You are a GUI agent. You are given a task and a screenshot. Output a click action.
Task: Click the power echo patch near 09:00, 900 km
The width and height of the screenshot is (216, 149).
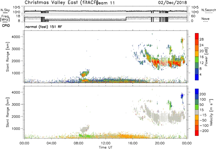(84, 74)
